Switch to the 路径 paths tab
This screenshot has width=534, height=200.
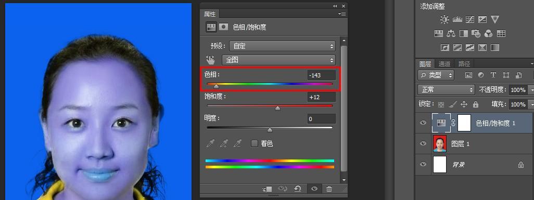464,63
